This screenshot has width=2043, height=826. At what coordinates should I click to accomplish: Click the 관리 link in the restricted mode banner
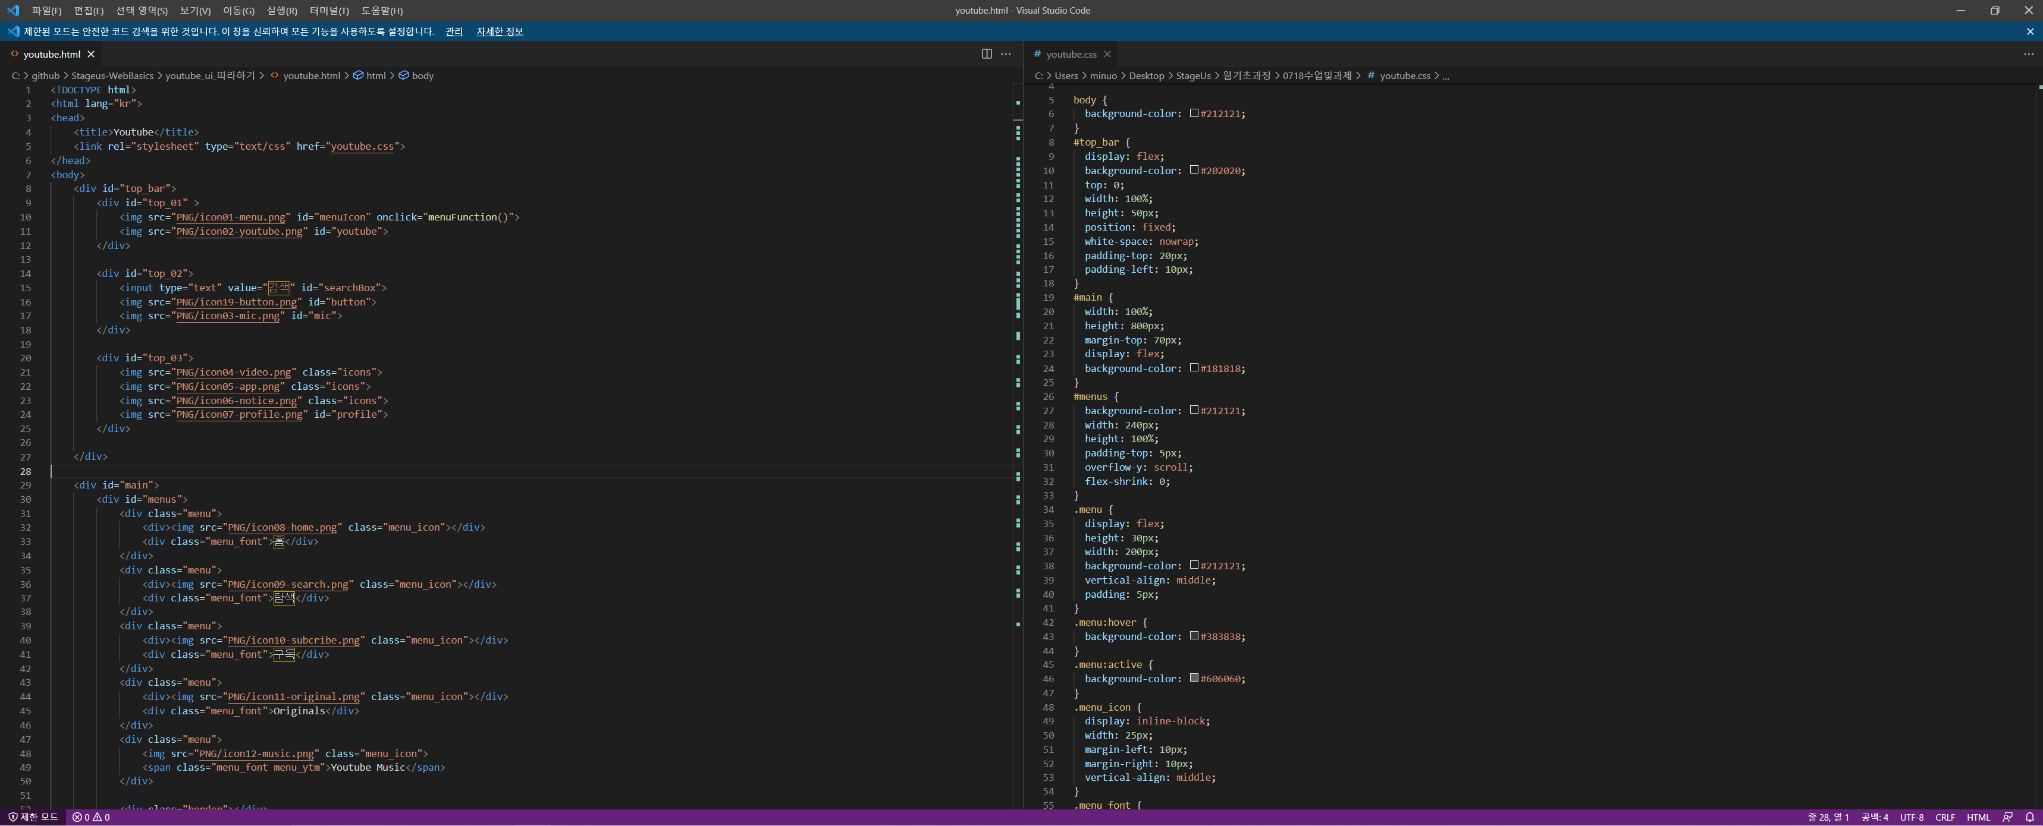[x=453, y=31]
